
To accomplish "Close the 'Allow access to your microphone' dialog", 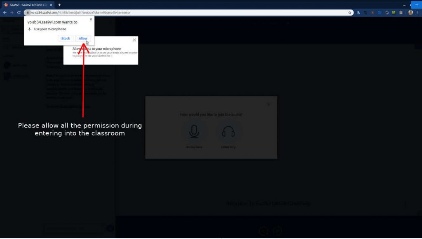I will pos(134,40).
